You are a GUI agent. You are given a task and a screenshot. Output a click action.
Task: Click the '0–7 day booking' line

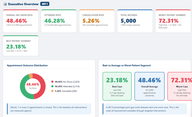[117, 93]
